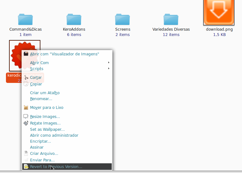Click the Screens folder name

[123, 29]
